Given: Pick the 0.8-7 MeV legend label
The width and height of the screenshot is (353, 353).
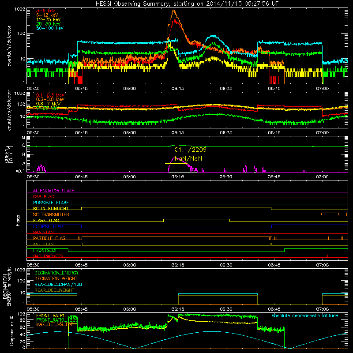Looking at the screenshot, I should (49, 104).
